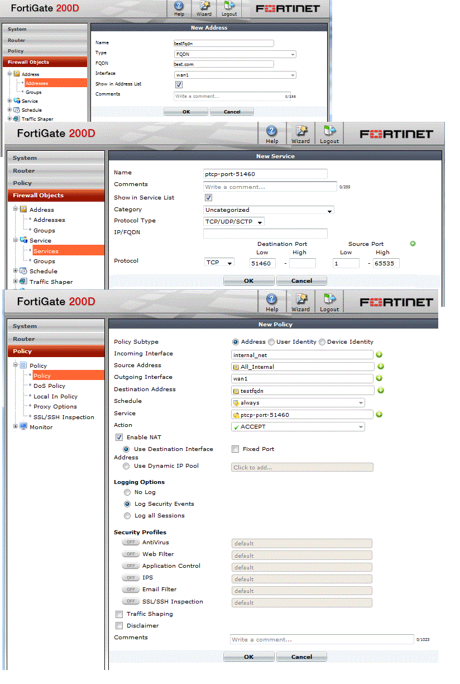
Task: Select User Identity policy subtype
Action: (271, 342)
